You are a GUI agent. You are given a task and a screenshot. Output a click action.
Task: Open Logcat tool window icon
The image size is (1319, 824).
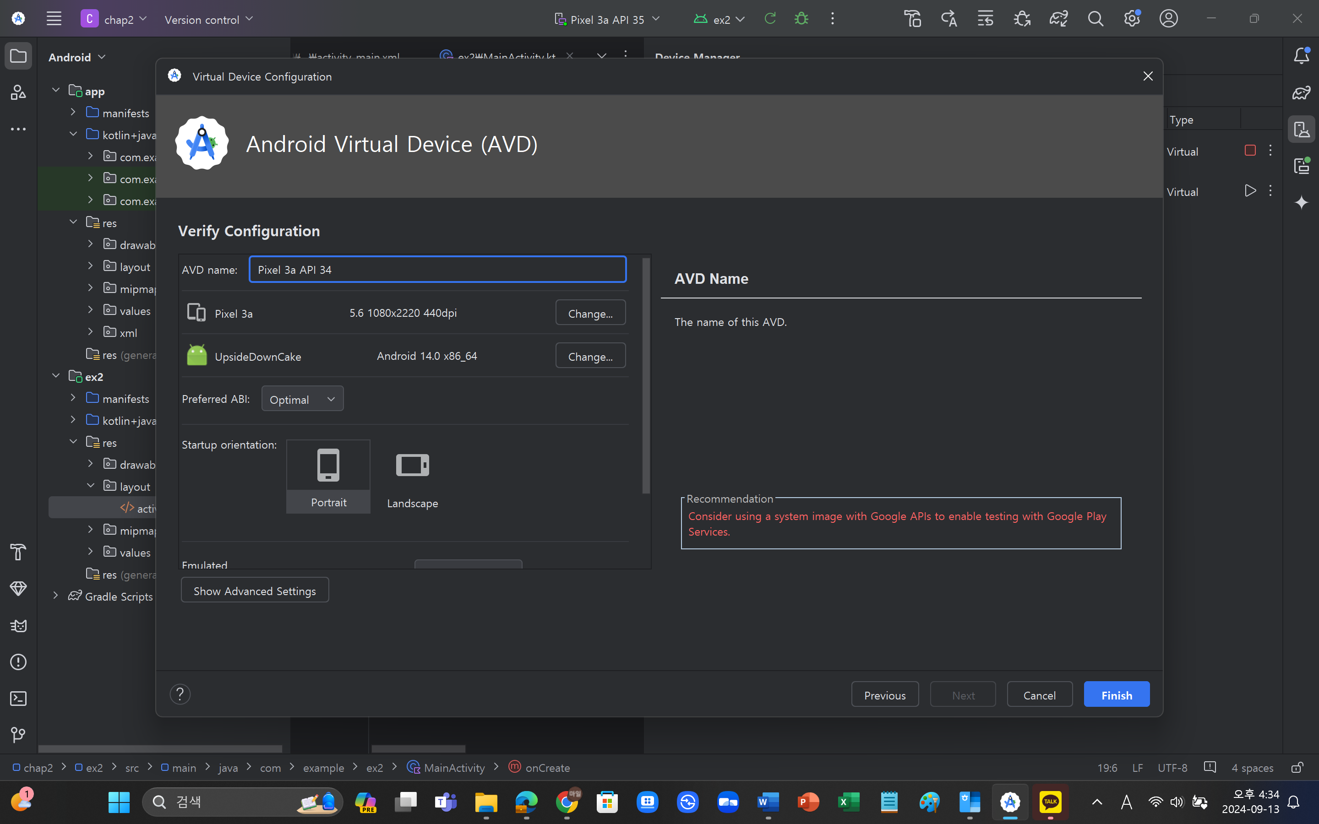(x=18, y=625)
